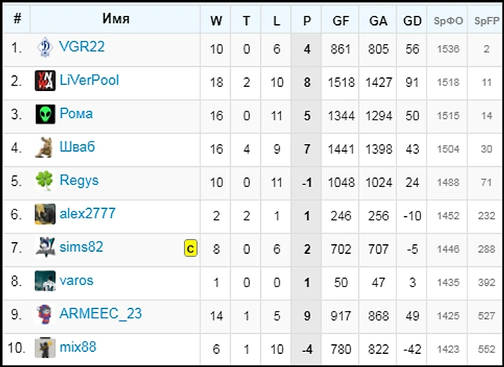The width and height of the screenshot is (504, 367).
Task: Open the LiVerPool player profile link
Action: click(x=89, y=81)
